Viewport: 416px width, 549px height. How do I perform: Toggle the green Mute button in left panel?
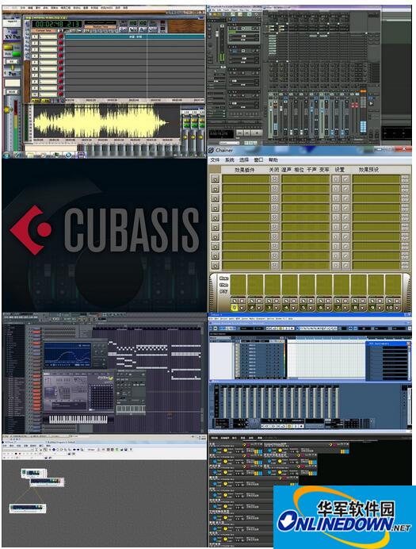[x=17, y=54]
